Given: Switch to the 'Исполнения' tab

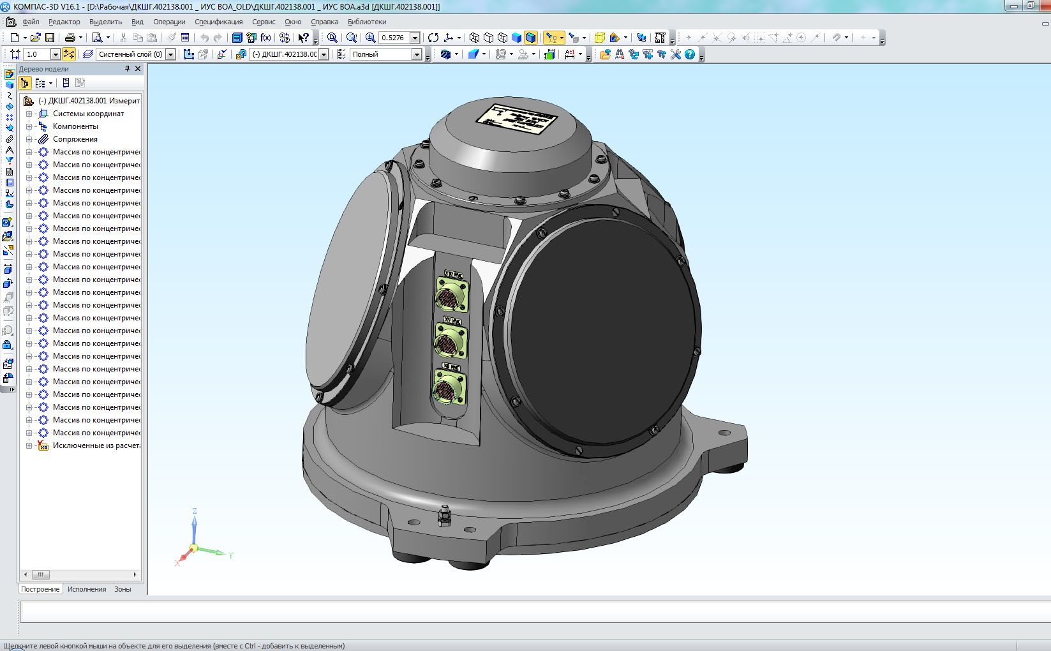Looking at the screenshot, I should point(87,589).
